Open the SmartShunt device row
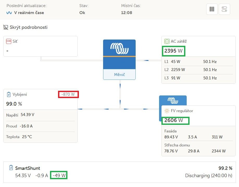 pyautogui.click(x=119, y=172)
